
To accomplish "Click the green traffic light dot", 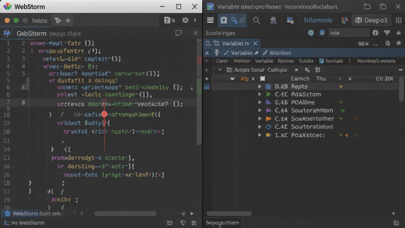I will pyautogui.click(x=16, y=21).
